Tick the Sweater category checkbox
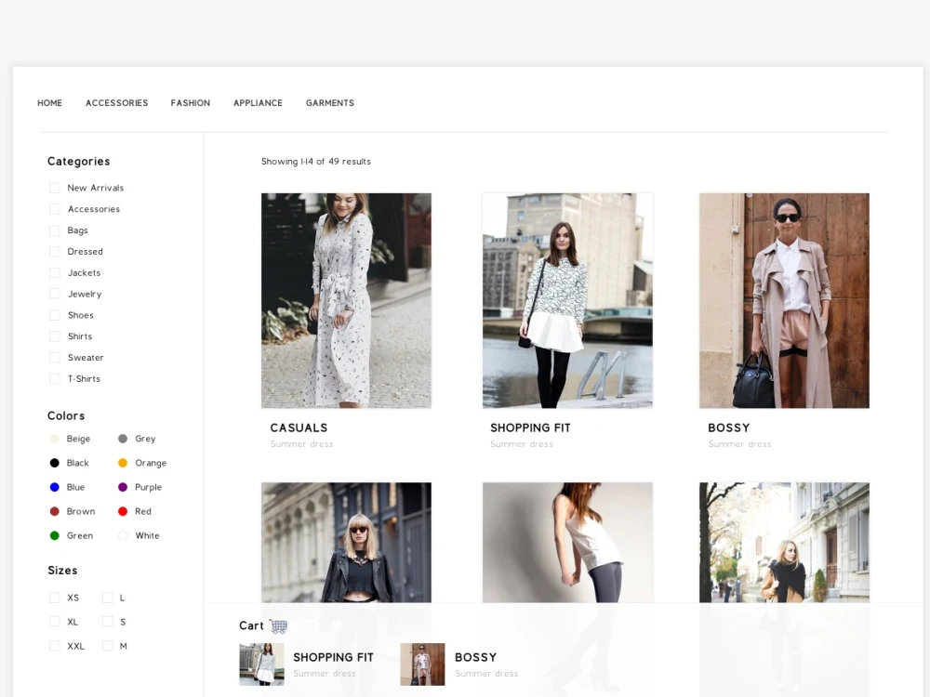930x697 pixels. [x=55, y=358]
